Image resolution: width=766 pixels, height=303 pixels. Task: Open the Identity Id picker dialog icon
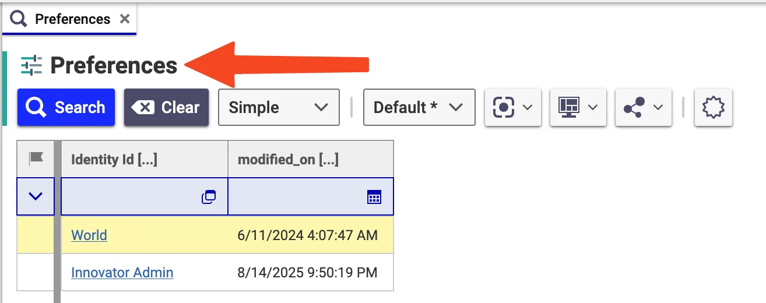[x=209, y=198]
